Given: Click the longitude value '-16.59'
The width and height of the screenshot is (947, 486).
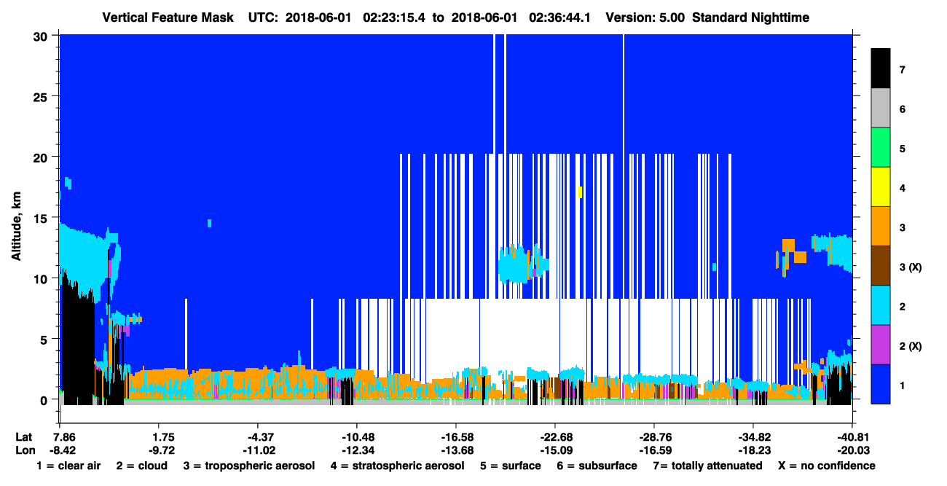Looking at the screenshot, I should (x=654, y=450).
